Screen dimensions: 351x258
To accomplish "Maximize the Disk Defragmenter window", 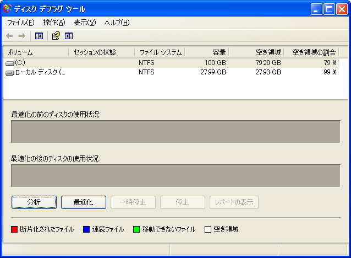I will (x=329, y=9).
